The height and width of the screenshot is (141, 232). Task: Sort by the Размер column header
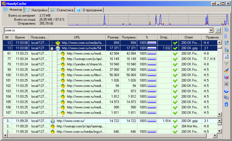[x=113, y=37]
